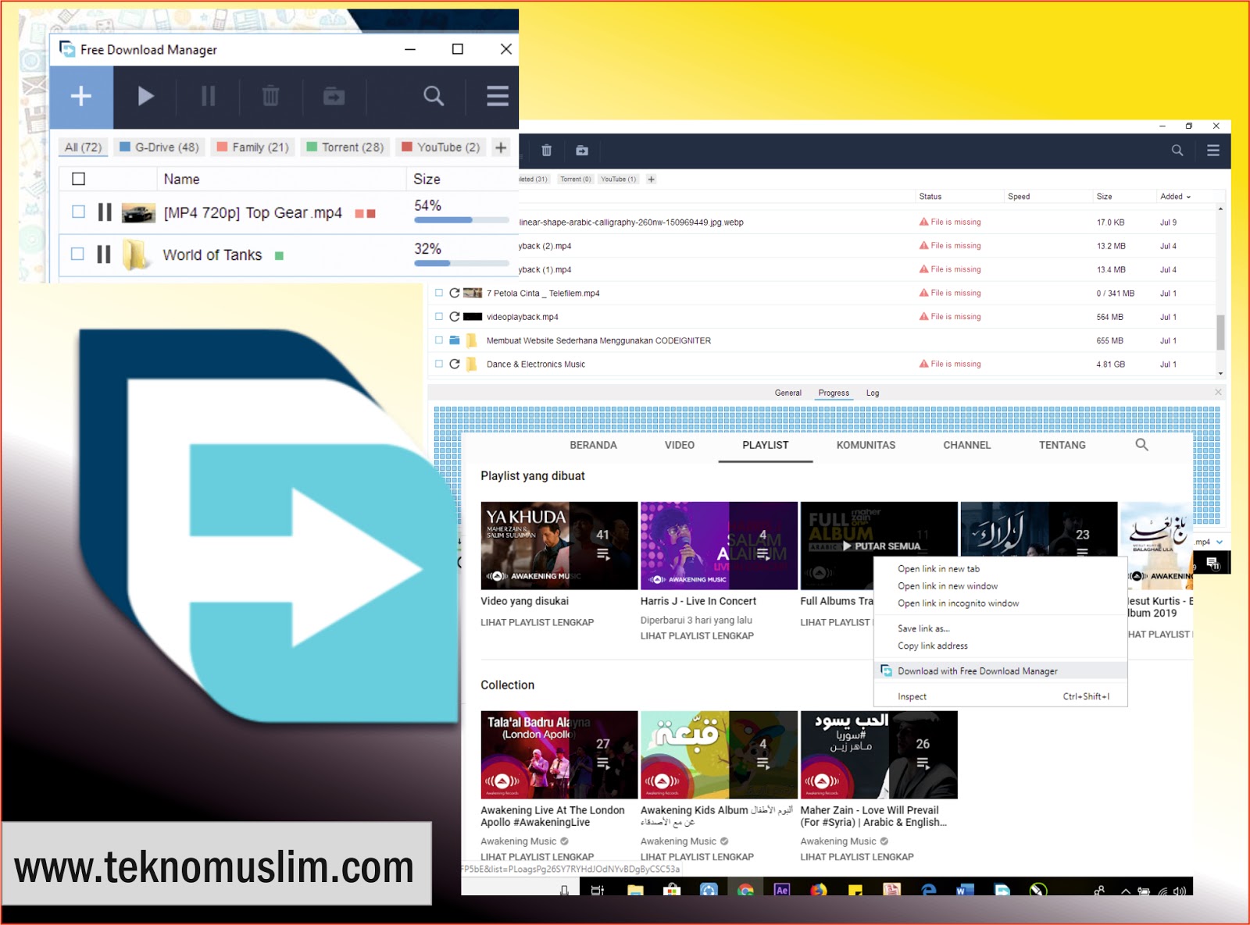Open hamburger menu in small Free Download Manager window
1250x925 pixels.
(498, 96)
